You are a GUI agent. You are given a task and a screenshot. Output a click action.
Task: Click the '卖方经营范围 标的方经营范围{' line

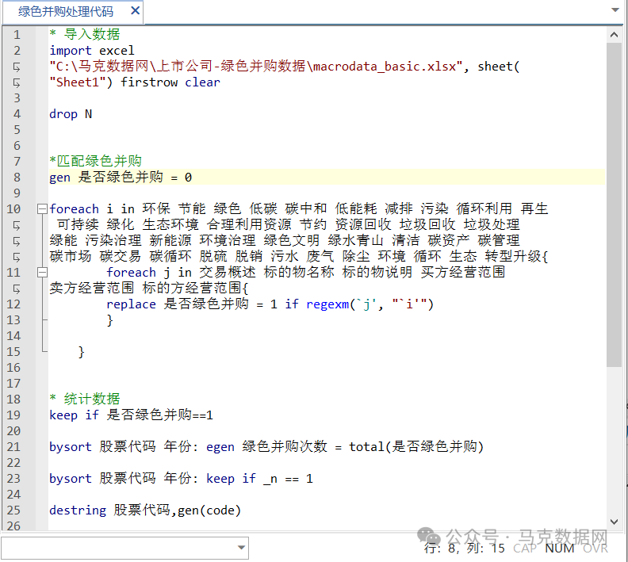coord(148,288)
